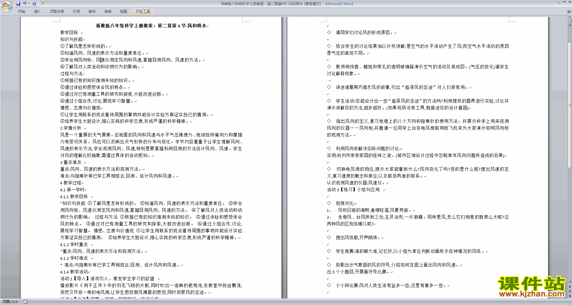Open Customize Quick Access Toolbar dropdown

click(43, 4)
